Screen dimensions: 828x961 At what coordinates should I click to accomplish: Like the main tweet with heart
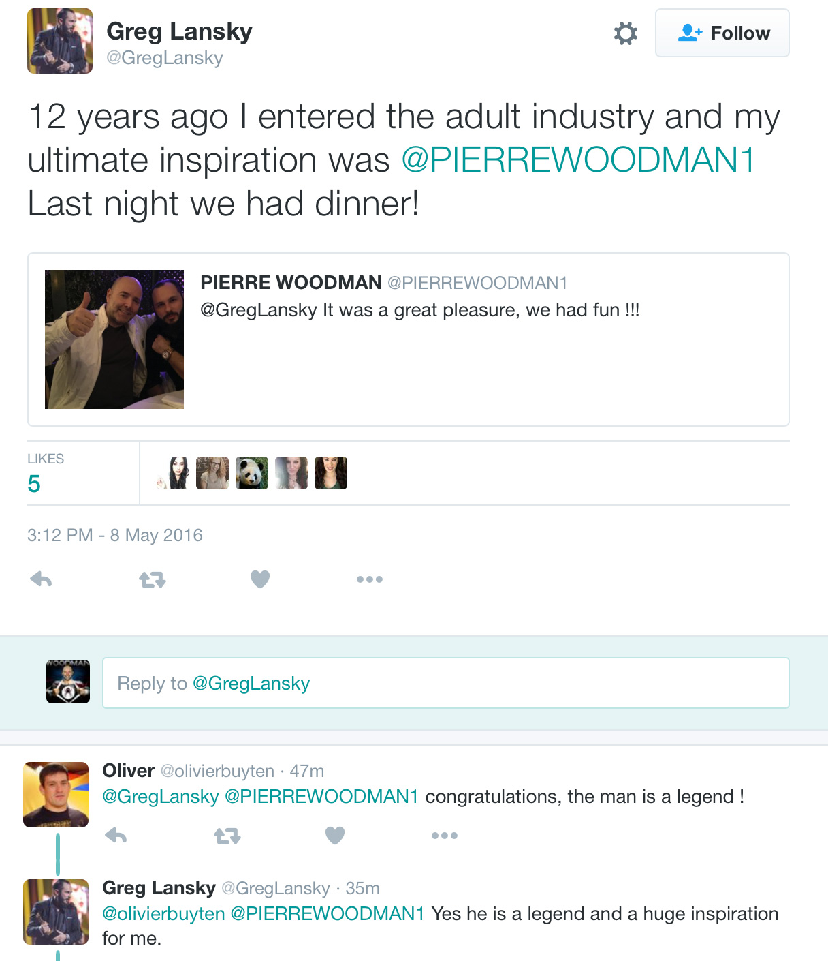pos(260,579)
